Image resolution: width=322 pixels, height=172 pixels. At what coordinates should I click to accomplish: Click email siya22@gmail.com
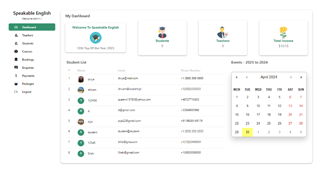pyautogui.click(x=129, y=121)
